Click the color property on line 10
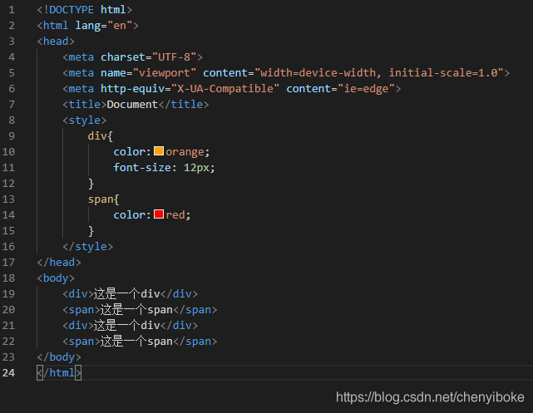Screen dimensions: 533x413 (130, 152)
